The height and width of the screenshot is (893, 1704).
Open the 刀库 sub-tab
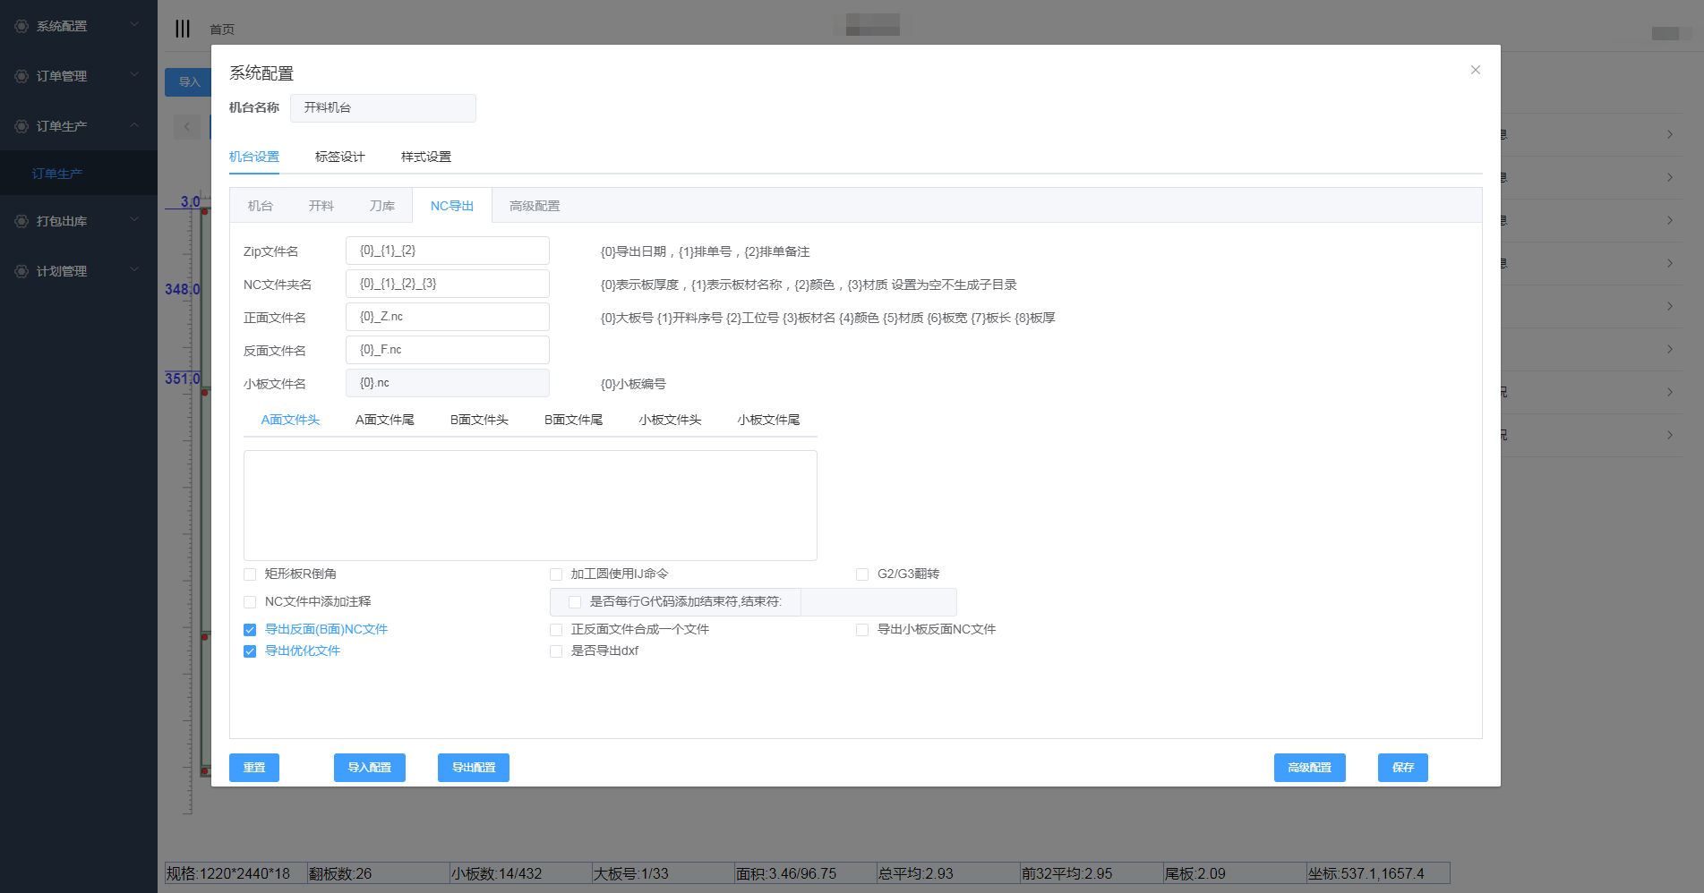(x=381, y=206)
